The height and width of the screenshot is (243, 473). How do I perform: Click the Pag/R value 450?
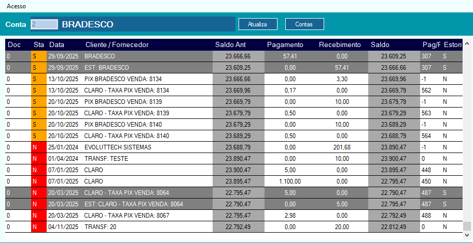426,181
